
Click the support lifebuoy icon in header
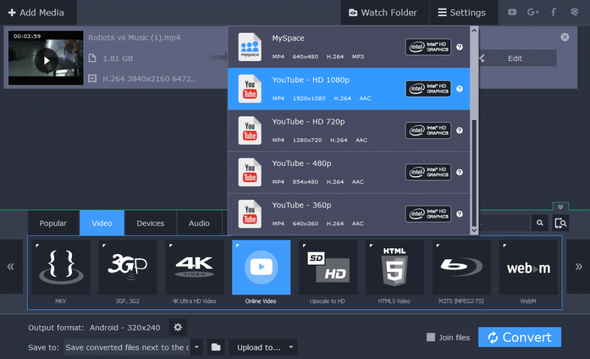(574, 12)
